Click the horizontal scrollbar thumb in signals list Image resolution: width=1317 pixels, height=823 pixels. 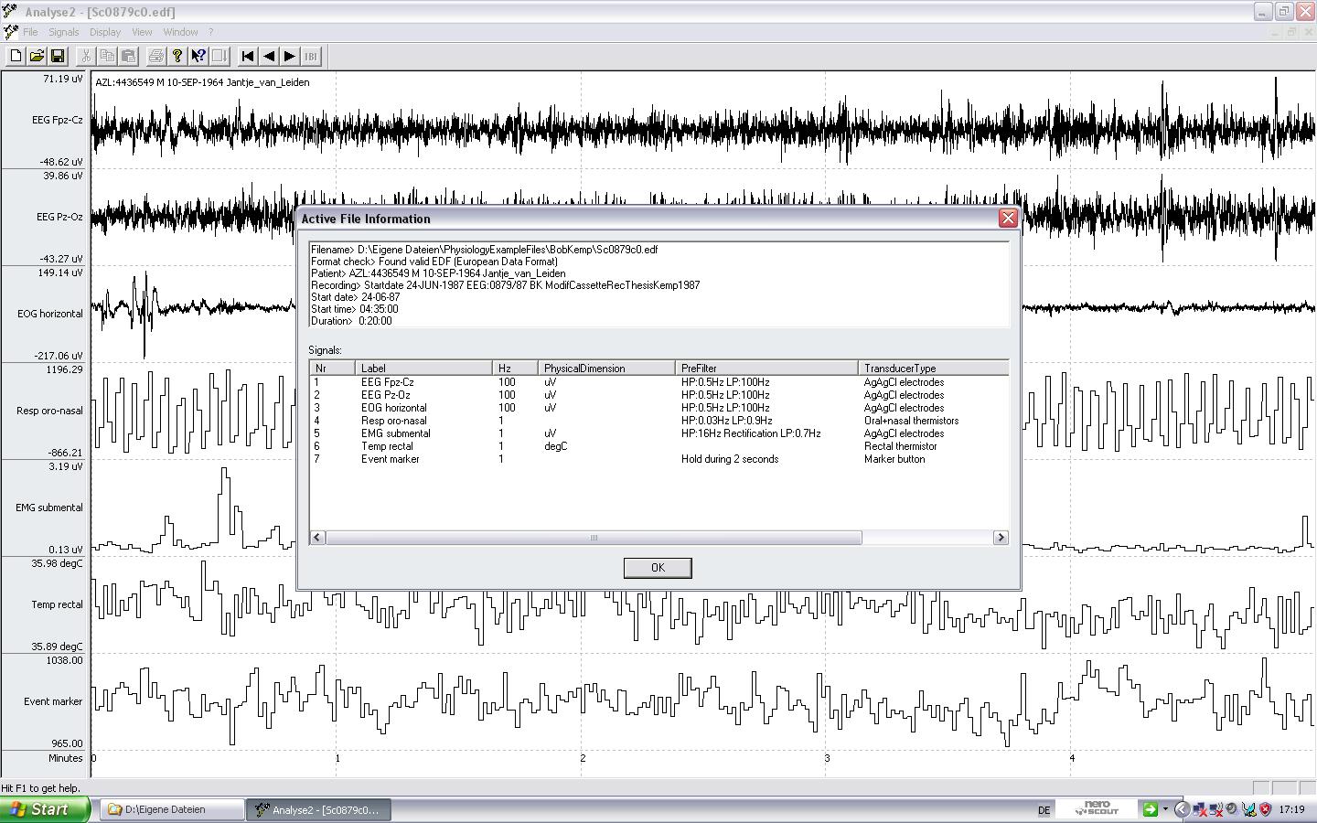point(594,538)
